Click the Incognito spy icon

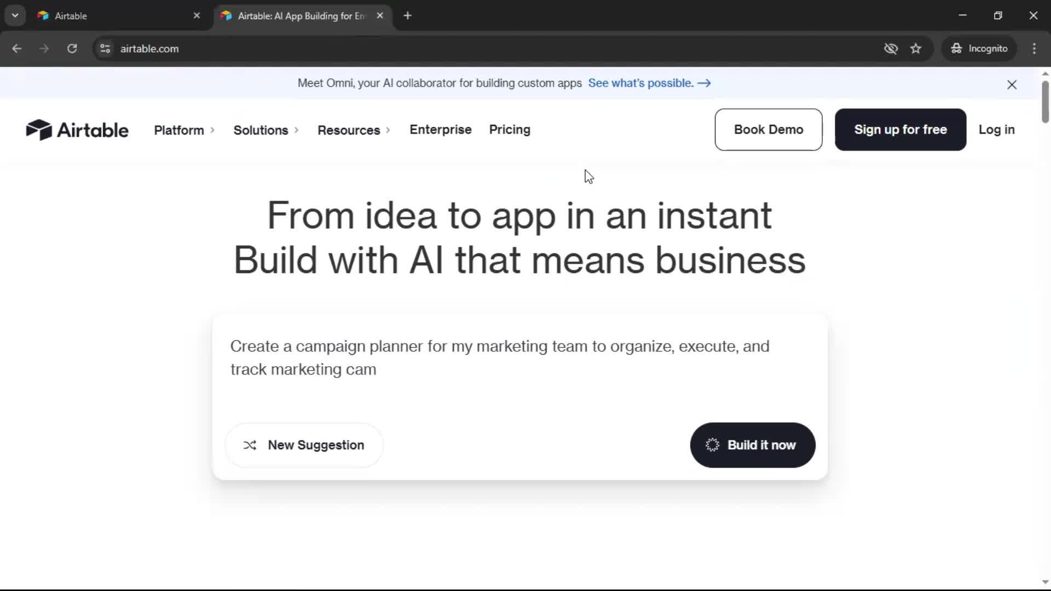(956, 49)
